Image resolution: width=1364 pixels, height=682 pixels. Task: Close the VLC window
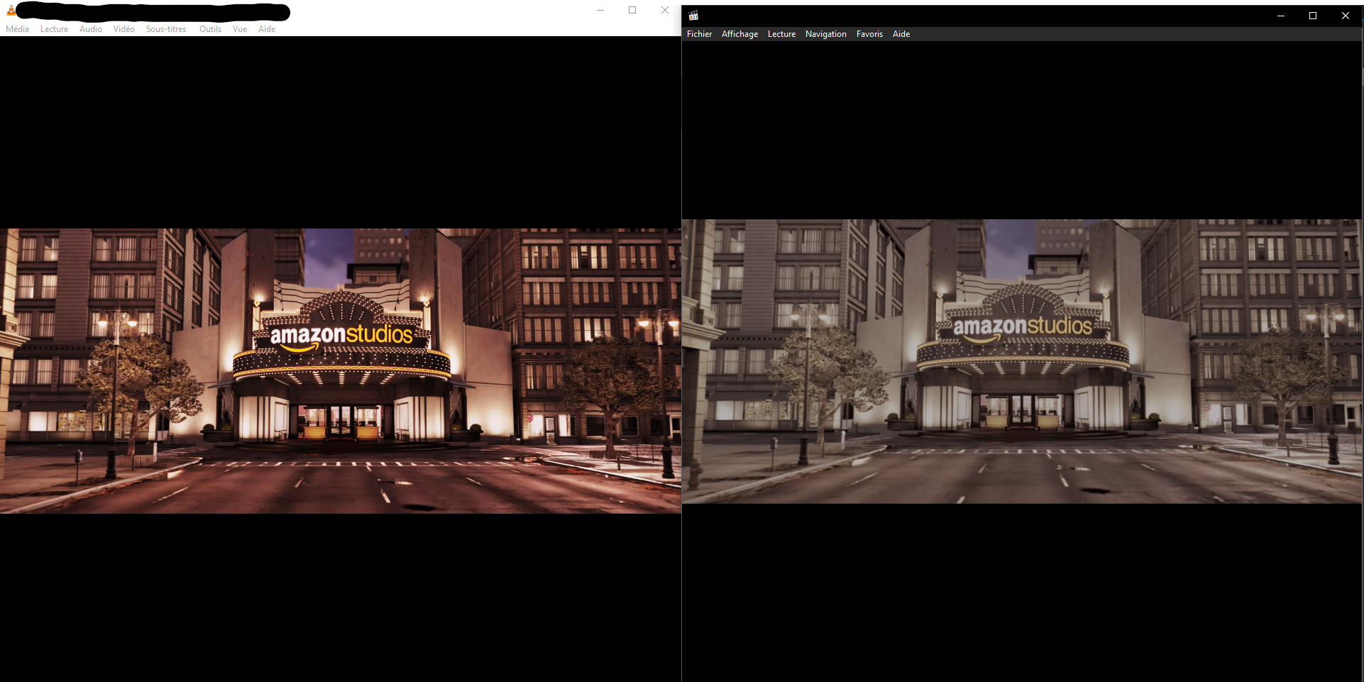(665, 10)
